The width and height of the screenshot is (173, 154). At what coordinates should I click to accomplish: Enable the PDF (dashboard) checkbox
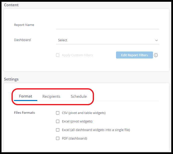pos(57,138)
